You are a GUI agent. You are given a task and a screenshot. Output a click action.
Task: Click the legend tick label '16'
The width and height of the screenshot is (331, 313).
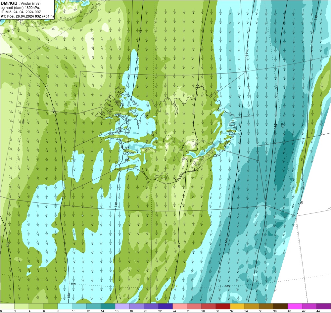117,311
